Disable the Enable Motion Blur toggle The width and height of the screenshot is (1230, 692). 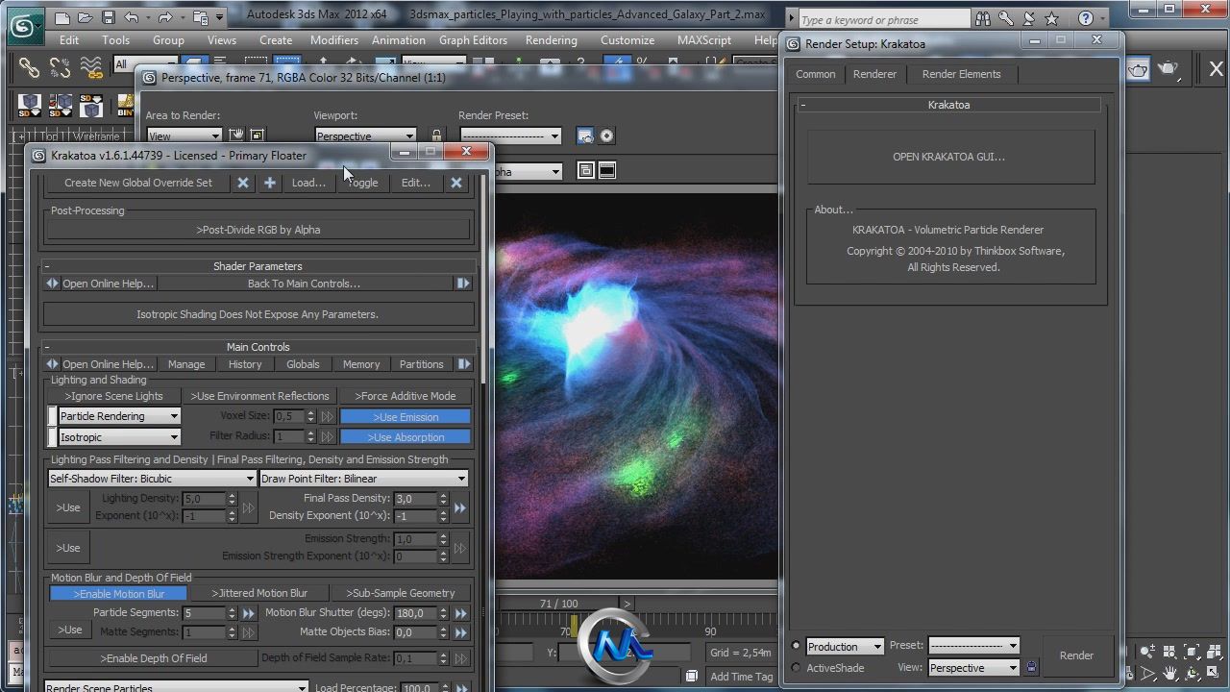click(118, 594)
